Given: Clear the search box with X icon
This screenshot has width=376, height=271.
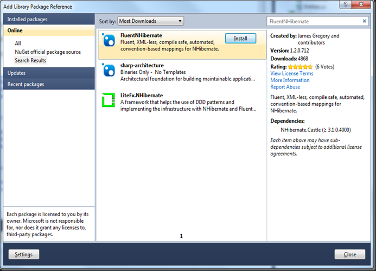Looking at the screenshot, I should [364, 21].
